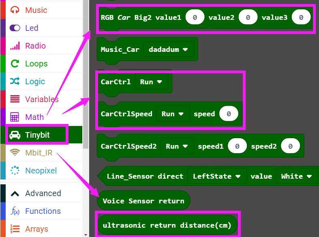Click the Variables lines icon
Viewport: 319px width, 237px height.
[x=15, y=99]
